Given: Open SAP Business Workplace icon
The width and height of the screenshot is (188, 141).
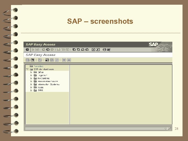Looking at the screenshot, I should coord(40,60).
